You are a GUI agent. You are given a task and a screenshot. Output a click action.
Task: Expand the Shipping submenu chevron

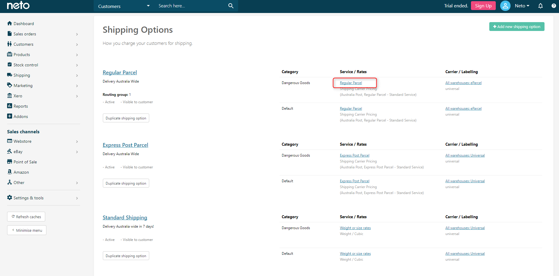pyautogui.click(x=77, y=75)
